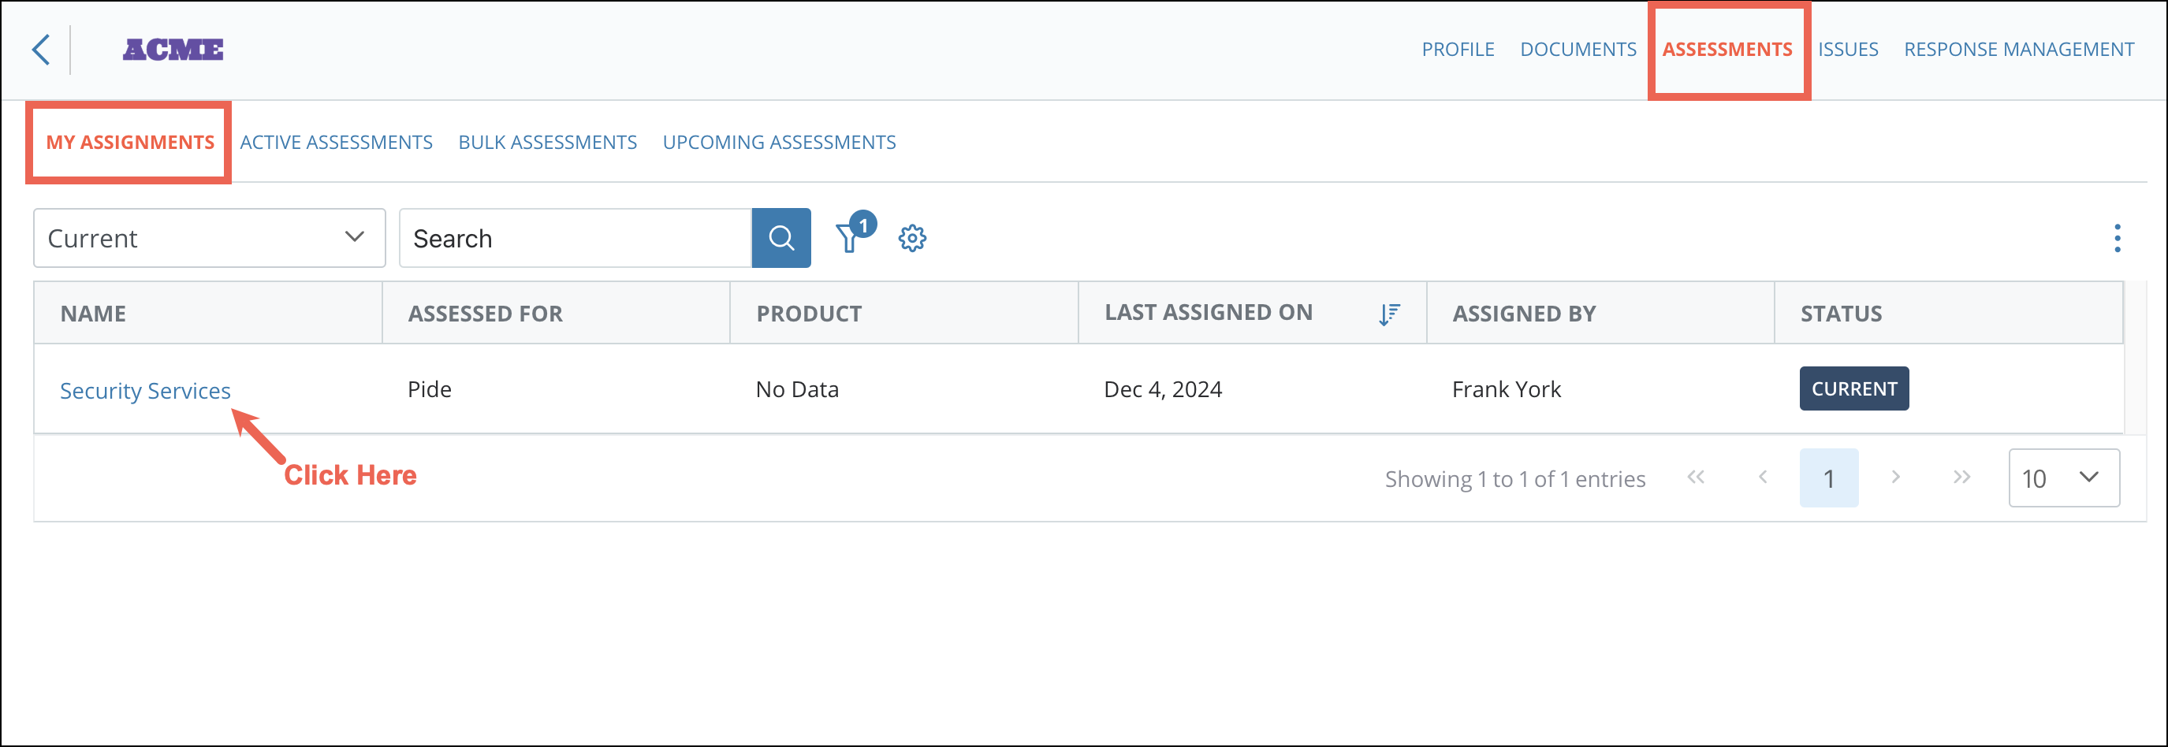Screen dimensions: 2168x747
Task: Open the three-dot overflow menu
Action: 2117,239
